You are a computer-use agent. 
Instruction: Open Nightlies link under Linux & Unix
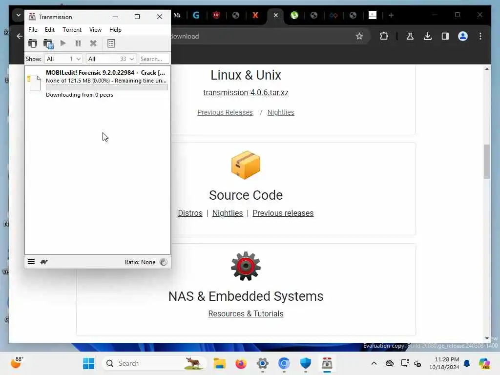pyautogui.click(x=281, y=112)
